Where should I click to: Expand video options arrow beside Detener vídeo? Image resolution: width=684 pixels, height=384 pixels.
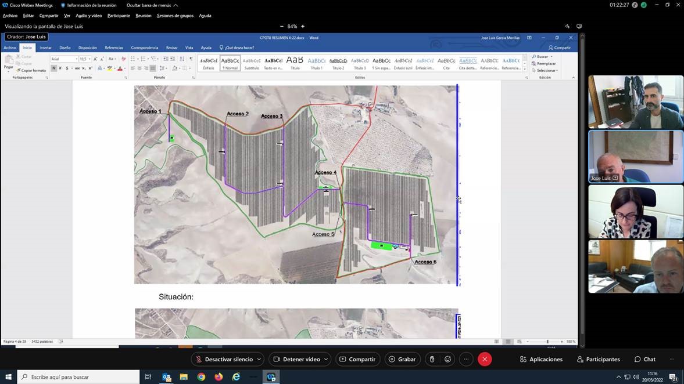[x=326, y=359]
